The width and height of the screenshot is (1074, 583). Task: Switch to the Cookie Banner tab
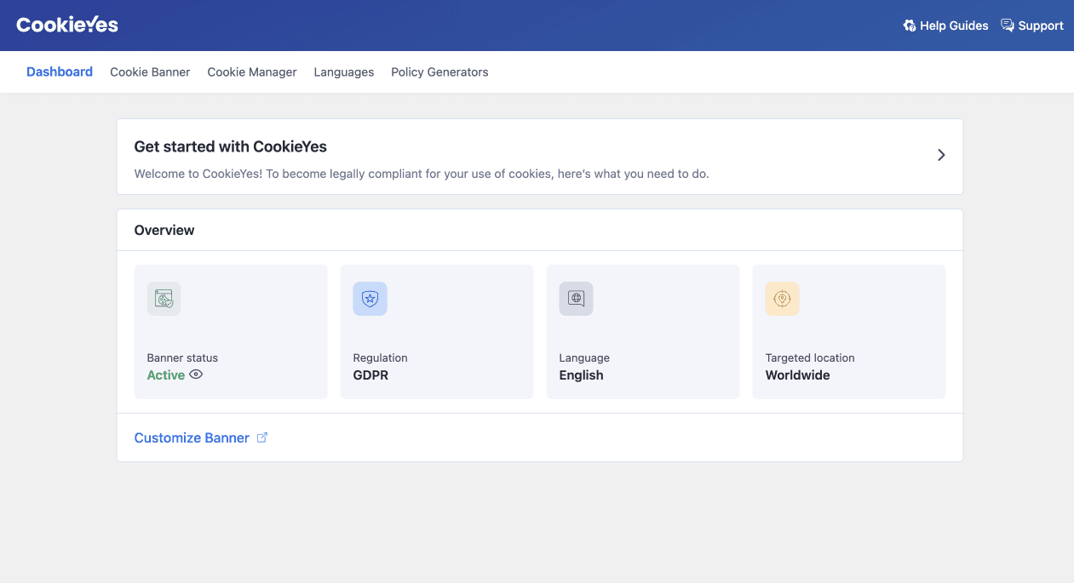pyautogui.click(x=150, y=72)
